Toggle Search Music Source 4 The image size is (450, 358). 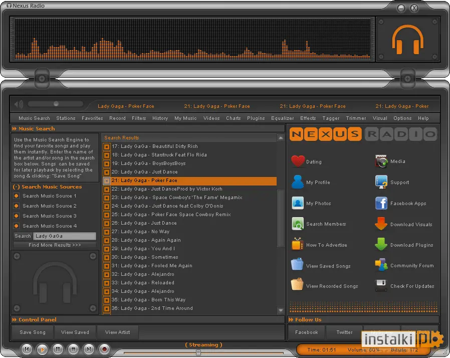coord(17,226)
